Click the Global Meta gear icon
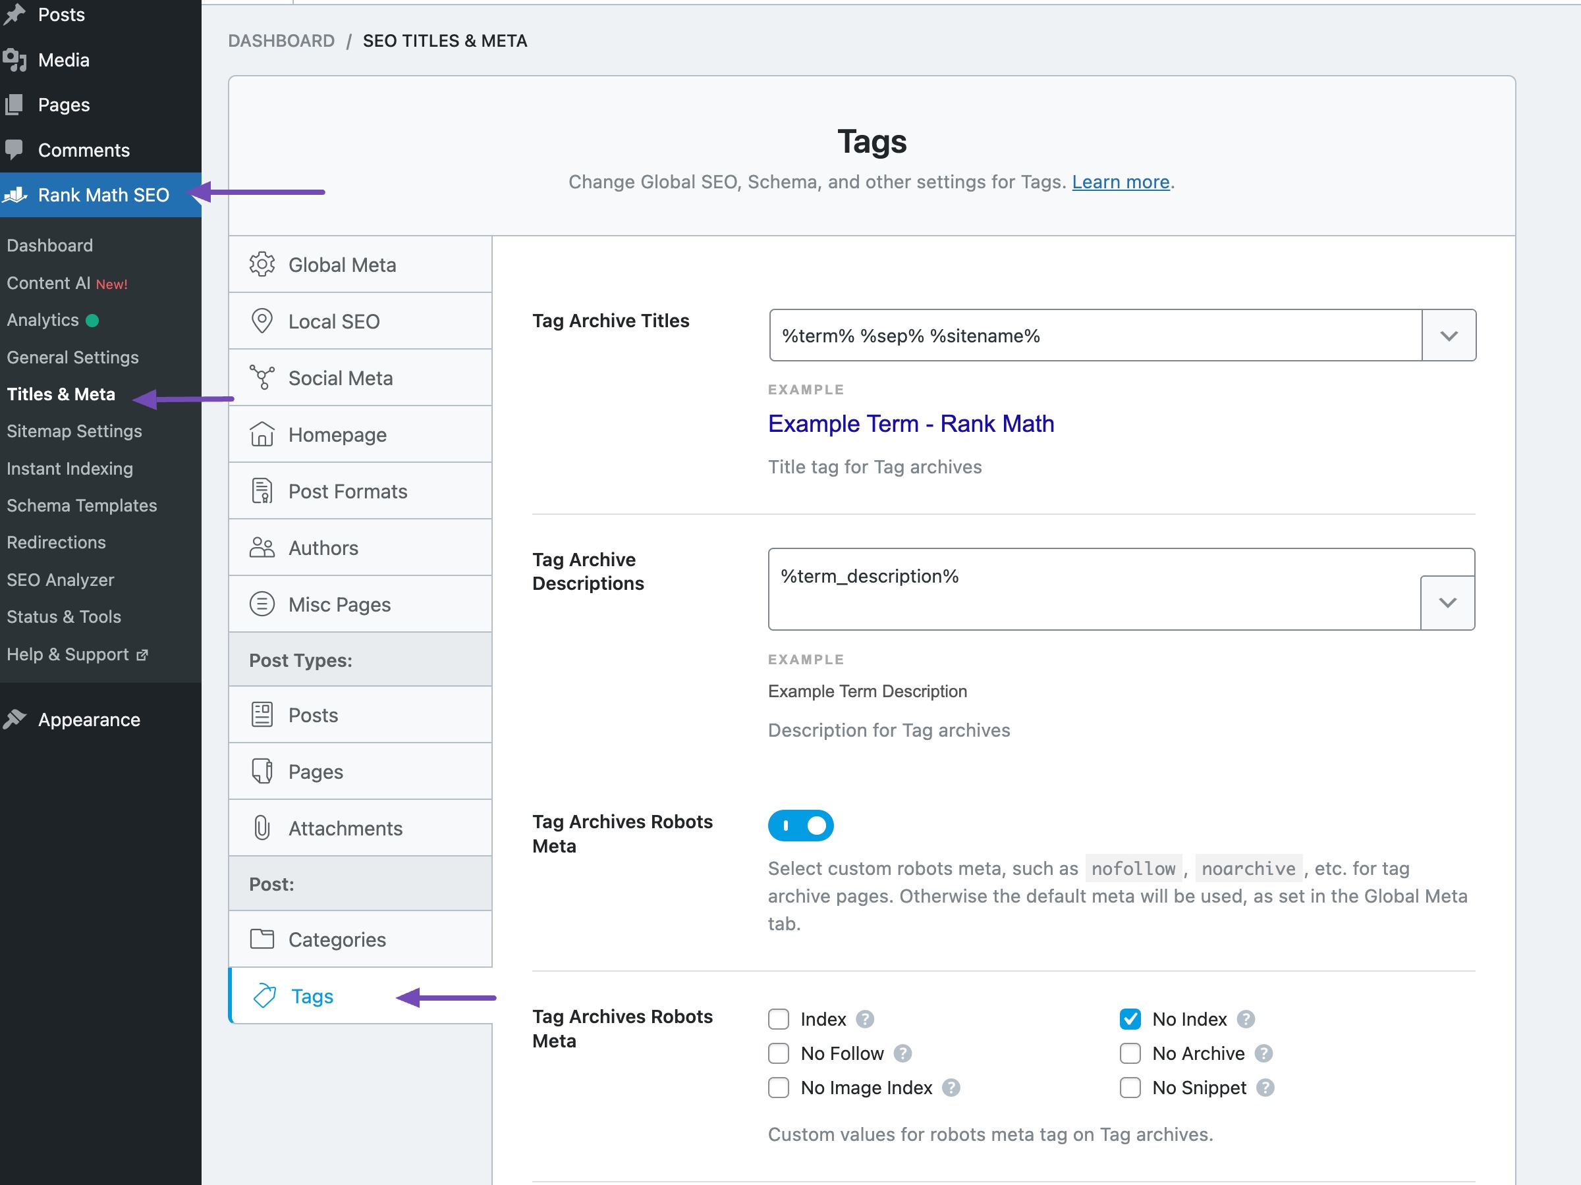This screenshot has width=1581, height=1185. (x=262, y=264)
